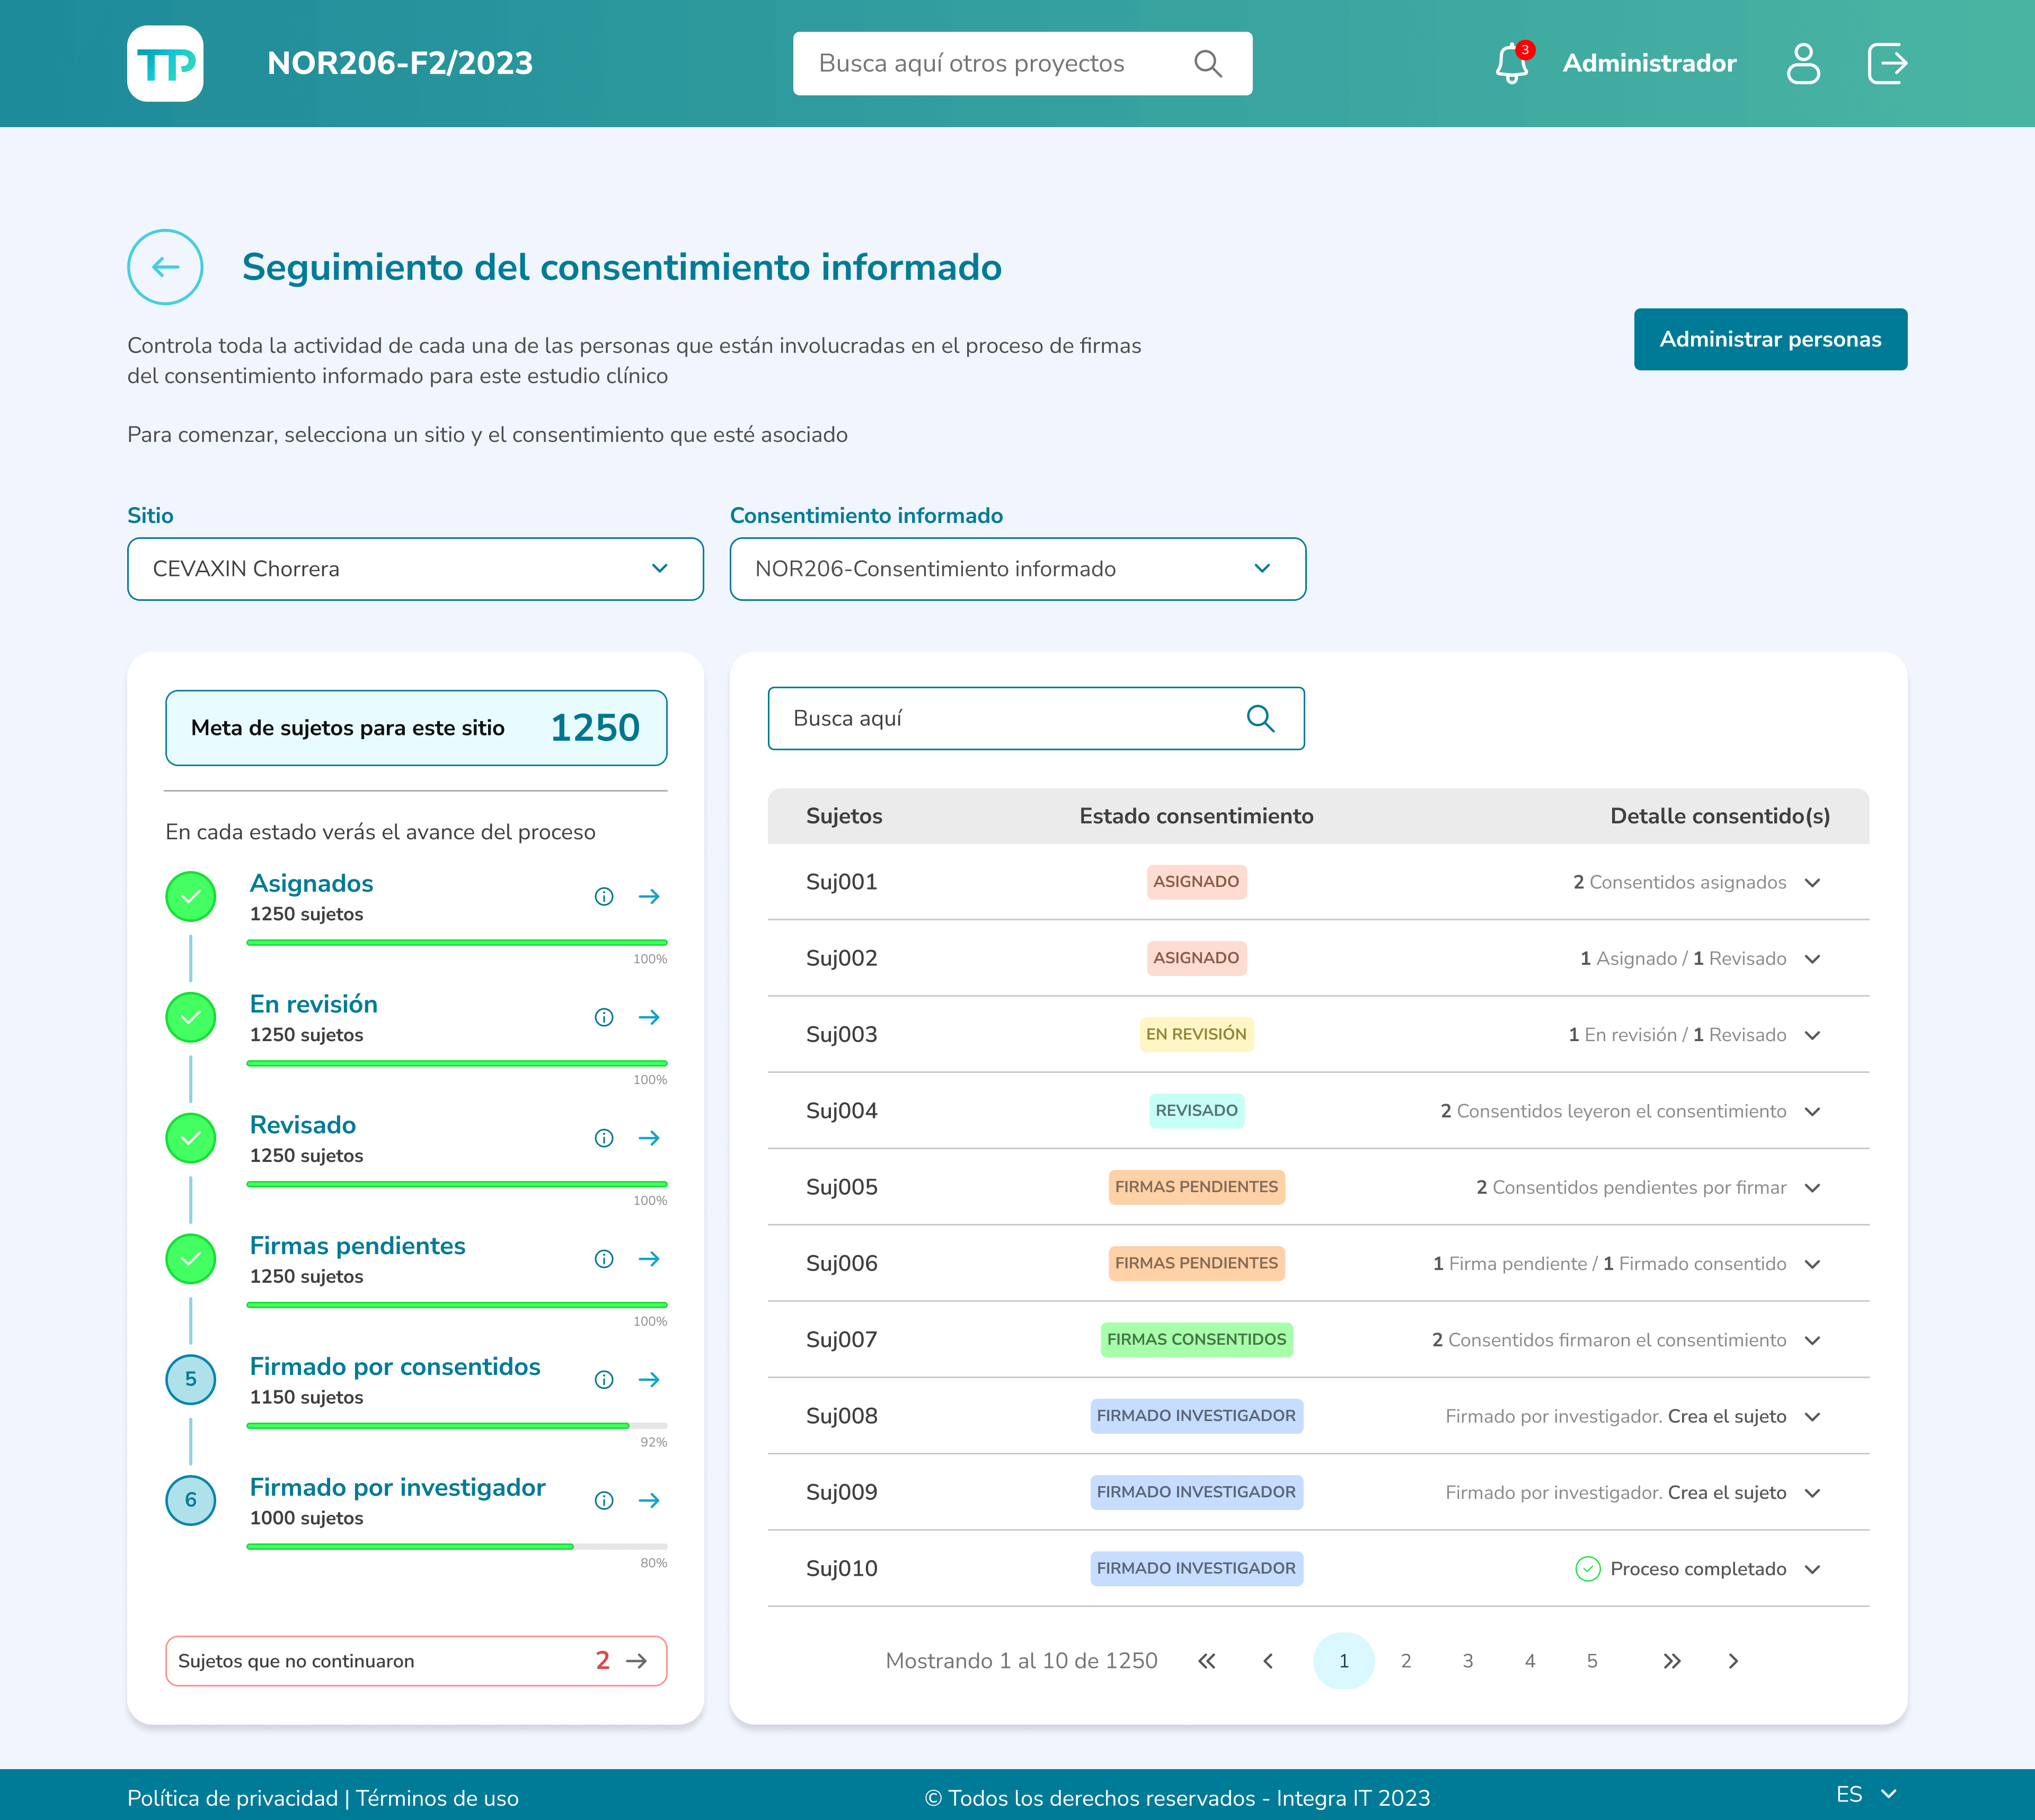Click the Administrar personas button
Viewport: 2035px width, 1820px height.
(1769, 340)
